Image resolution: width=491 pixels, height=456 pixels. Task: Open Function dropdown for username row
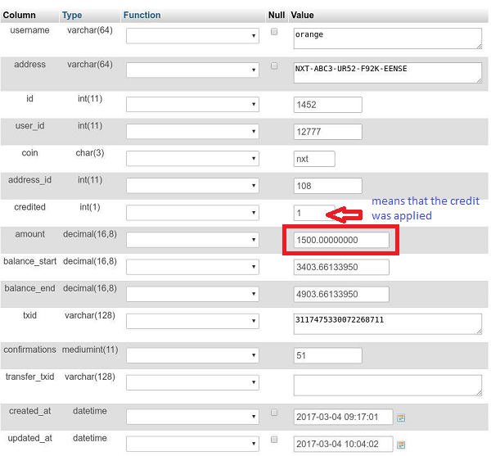(192, 37)
